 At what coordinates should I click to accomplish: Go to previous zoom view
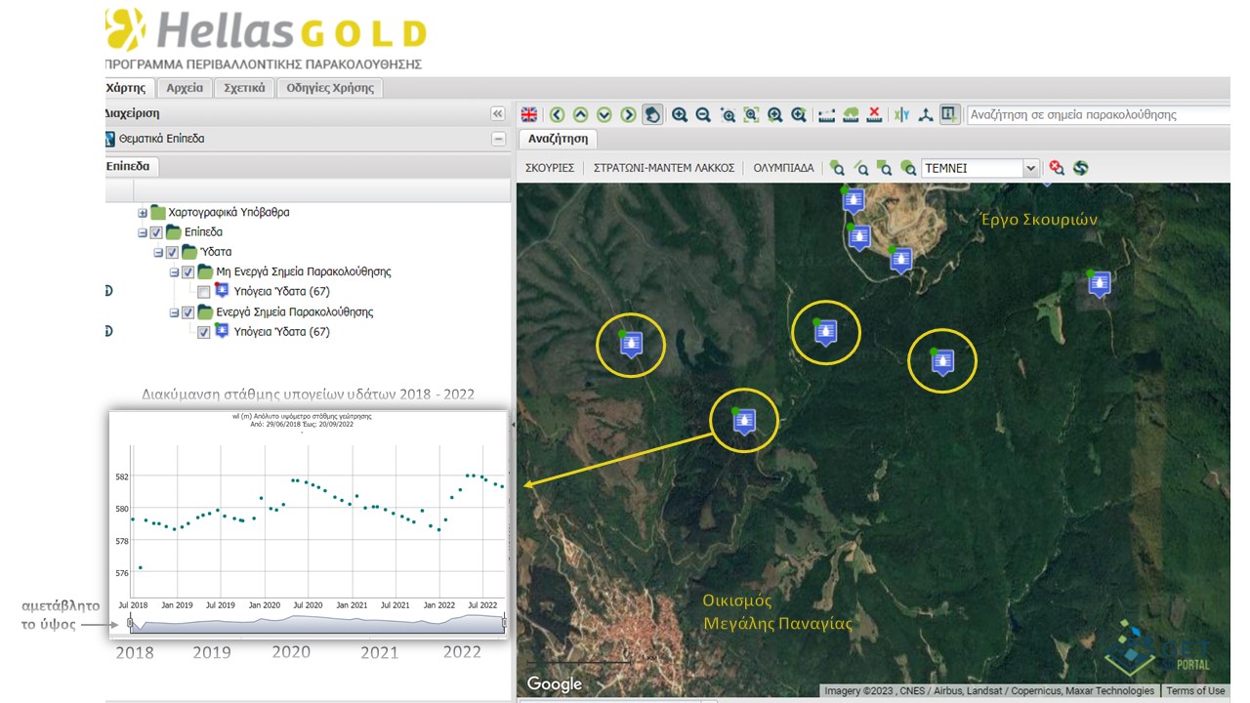[774, 114]
